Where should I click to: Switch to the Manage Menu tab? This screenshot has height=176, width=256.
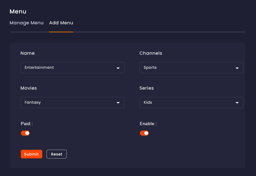[x=27, y=23]
